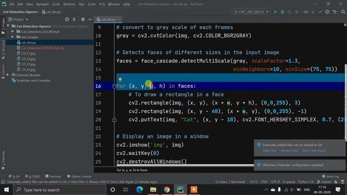Click the intention lightbulb on line 15

120,79
